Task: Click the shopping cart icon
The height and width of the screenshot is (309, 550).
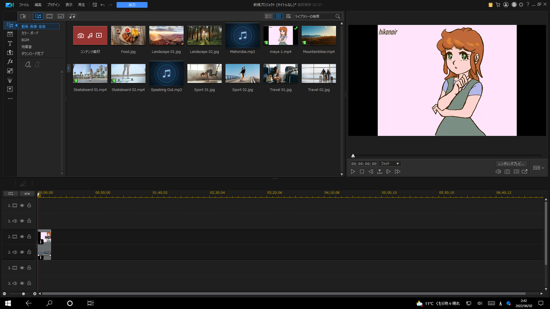Action: click(498, 5)
